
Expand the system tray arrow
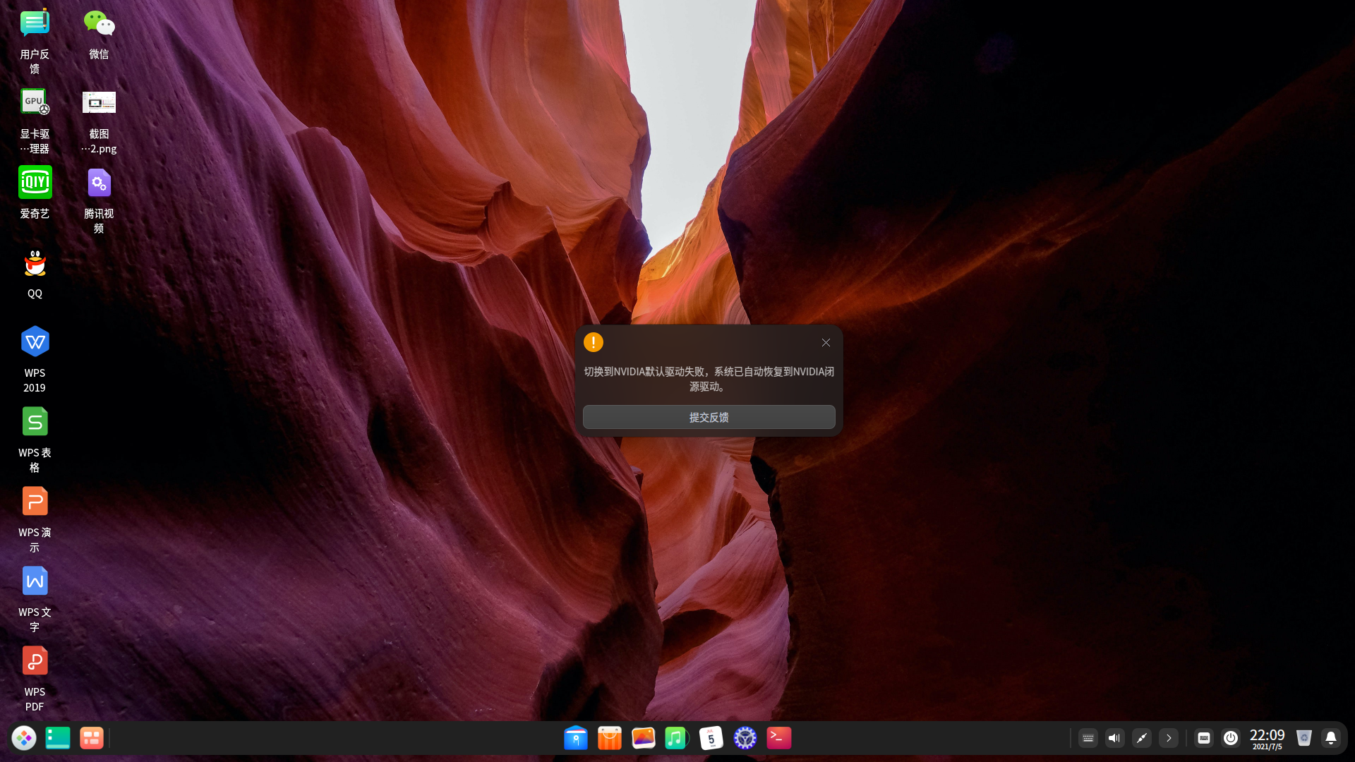[1169, 738]
